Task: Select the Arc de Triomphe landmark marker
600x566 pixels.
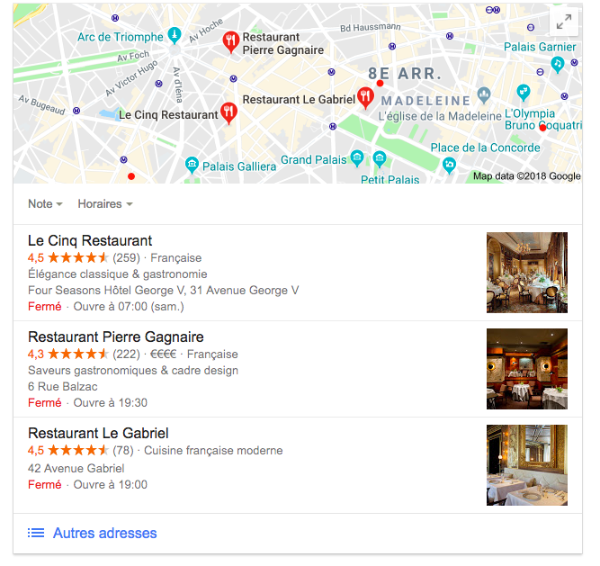Action: 175,36
